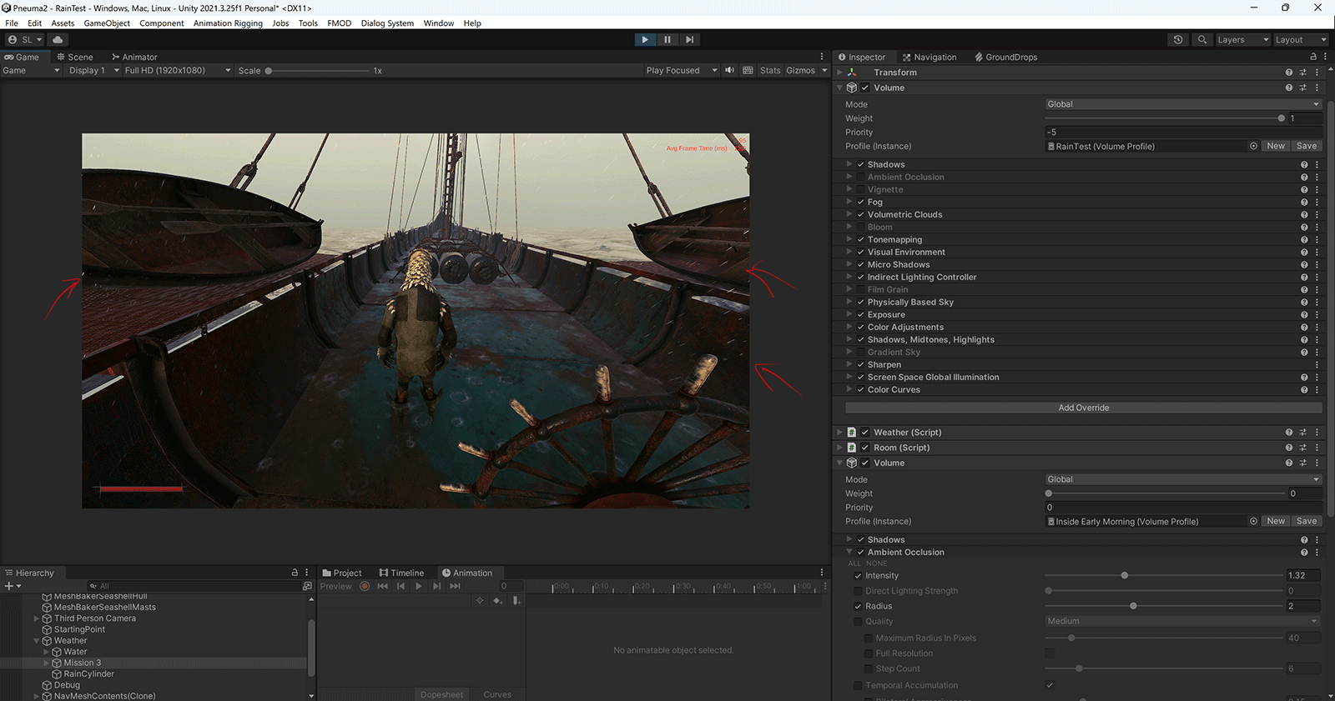Lock the Inspector panel
This screenshot has width=1335, height=701.
pyautogui.click(x=1312, y=57)
